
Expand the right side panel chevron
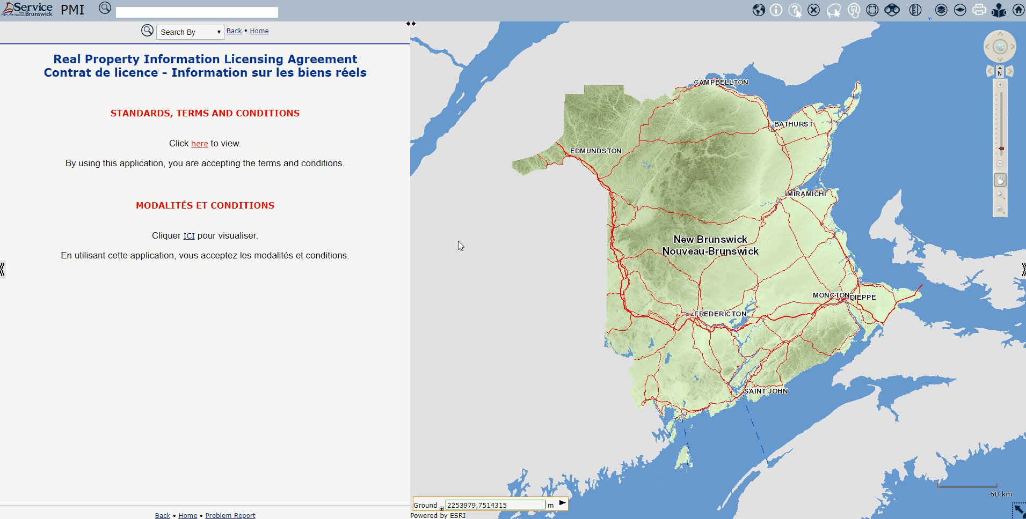click(x=1023, y=269)
